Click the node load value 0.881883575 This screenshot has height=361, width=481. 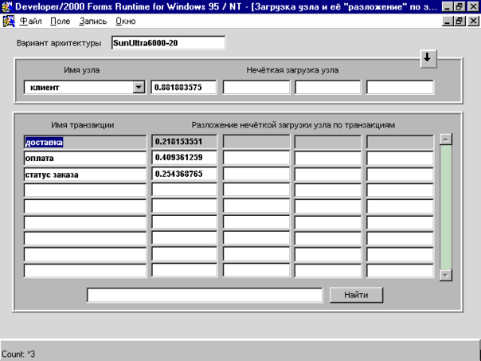pyautogui.click(x=183, y=88)
